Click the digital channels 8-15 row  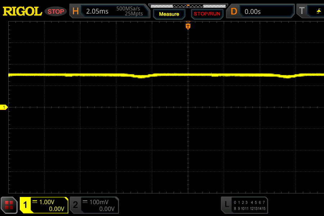(x=250, y=208)
